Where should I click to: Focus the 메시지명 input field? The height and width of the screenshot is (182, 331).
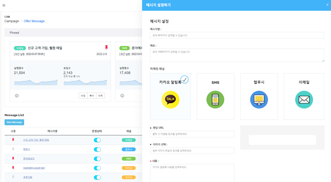(x=237, y=35)
